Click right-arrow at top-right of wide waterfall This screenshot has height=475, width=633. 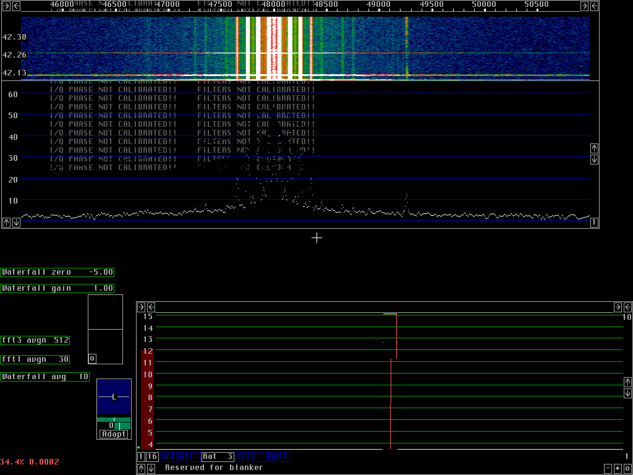click(x=584, y=6)
